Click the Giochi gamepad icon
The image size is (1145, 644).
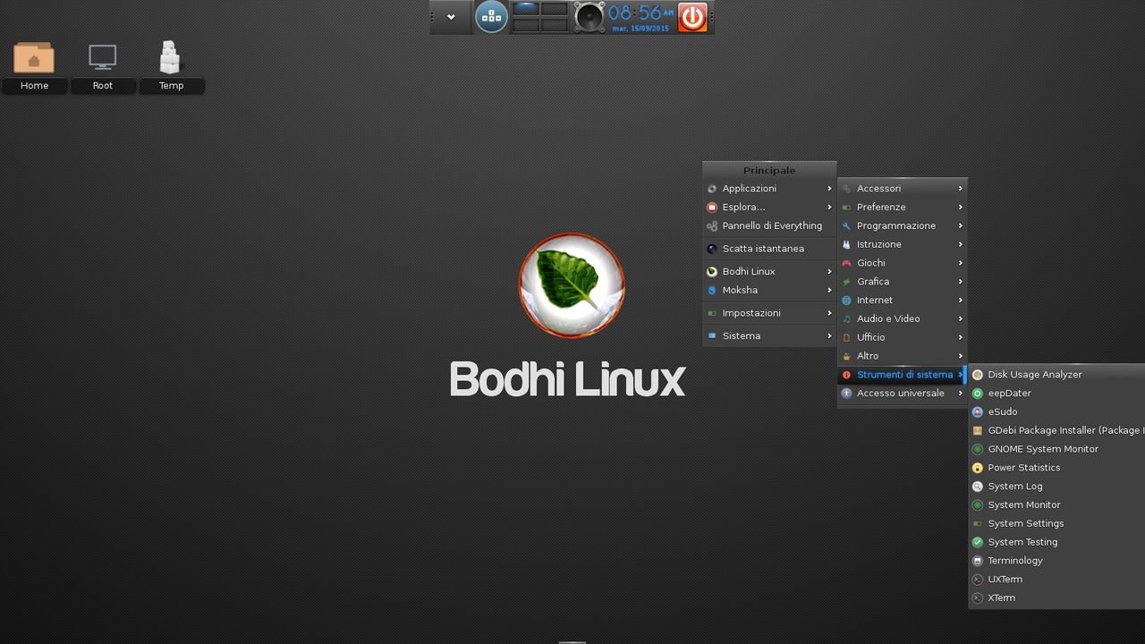846,263
